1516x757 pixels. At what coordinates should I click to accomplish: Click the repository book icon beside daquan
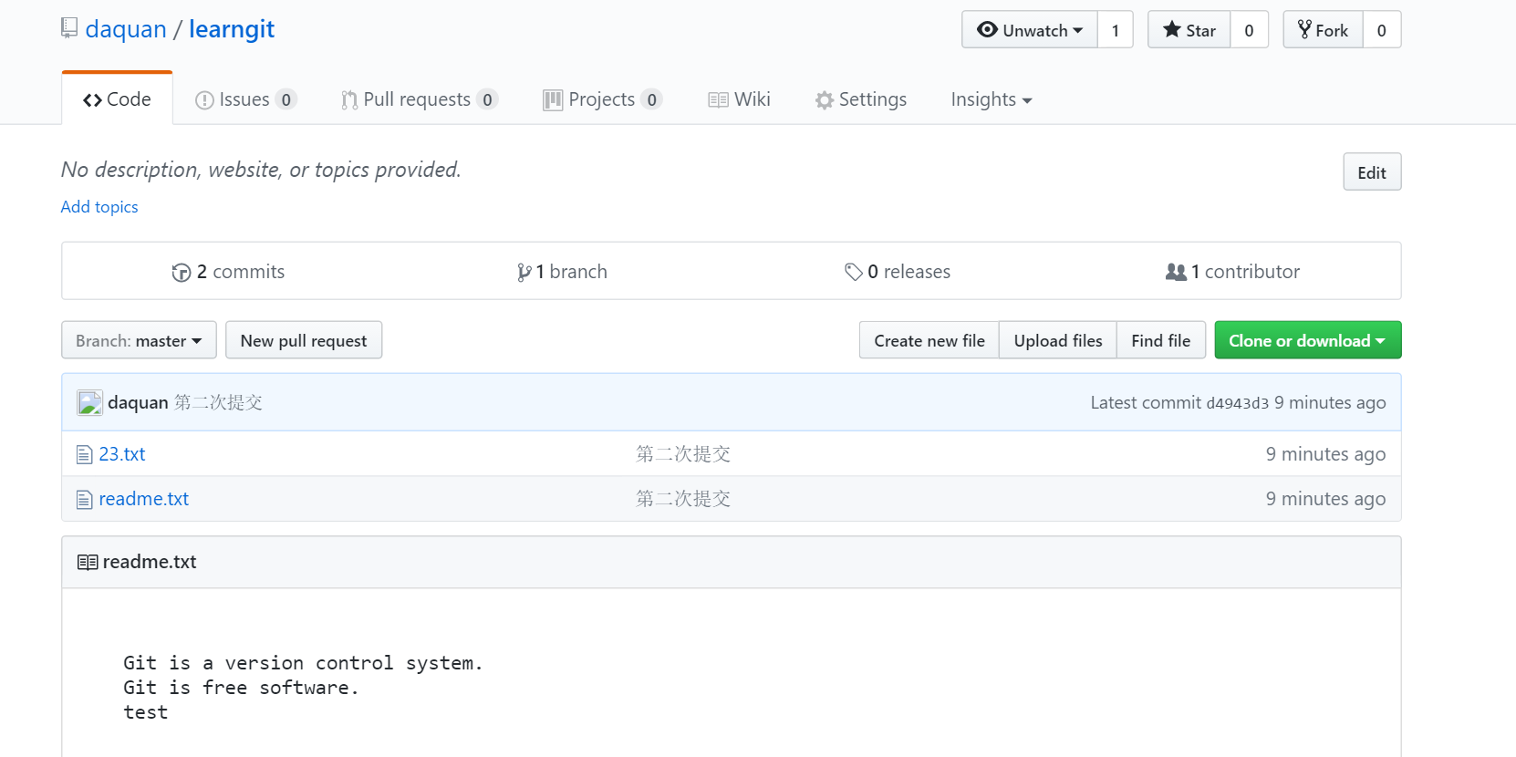click(69, 28)
